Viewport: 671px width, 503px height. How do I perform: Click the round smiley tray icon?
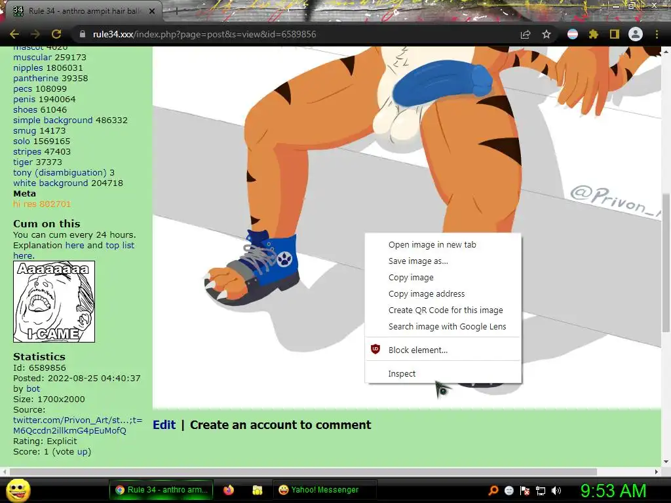(508, 490)
